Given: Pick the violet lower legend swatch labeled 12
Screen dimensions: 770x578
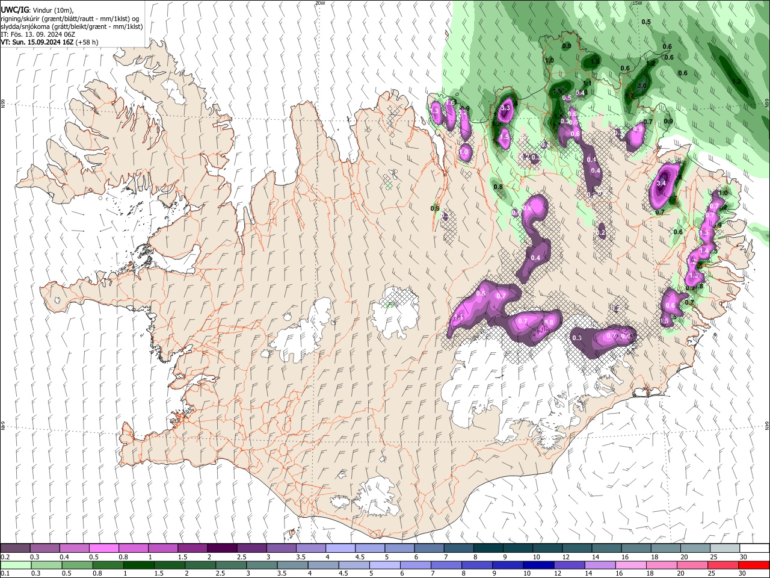Looking at the screenshot, I should tap(568, 565).
